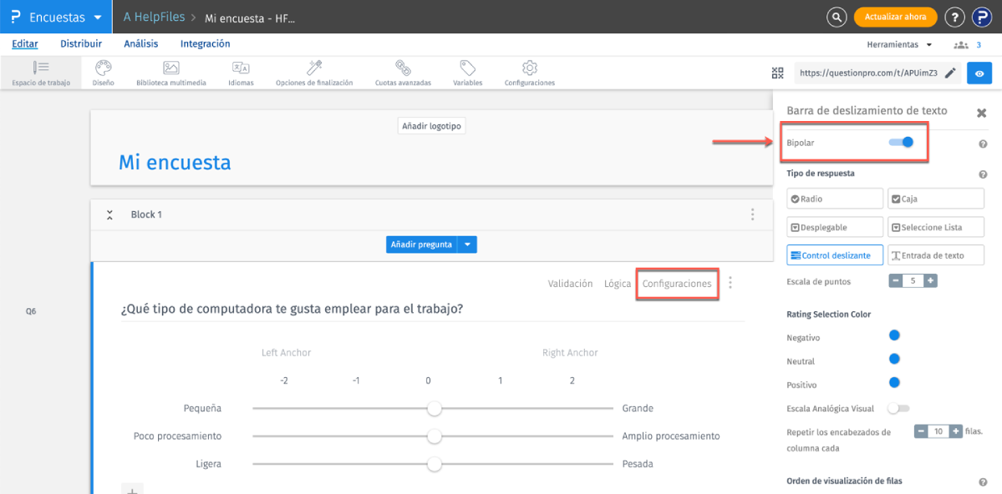The height and width of the screenshot is (494, 1002).
Task: Switch to the Distribuir tab
Action: pos(81,44)
